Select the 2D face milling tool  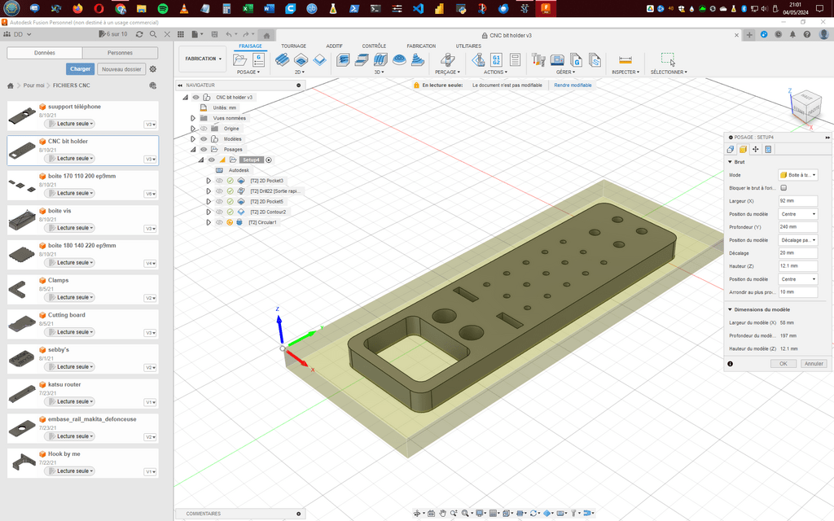[319, 60]
